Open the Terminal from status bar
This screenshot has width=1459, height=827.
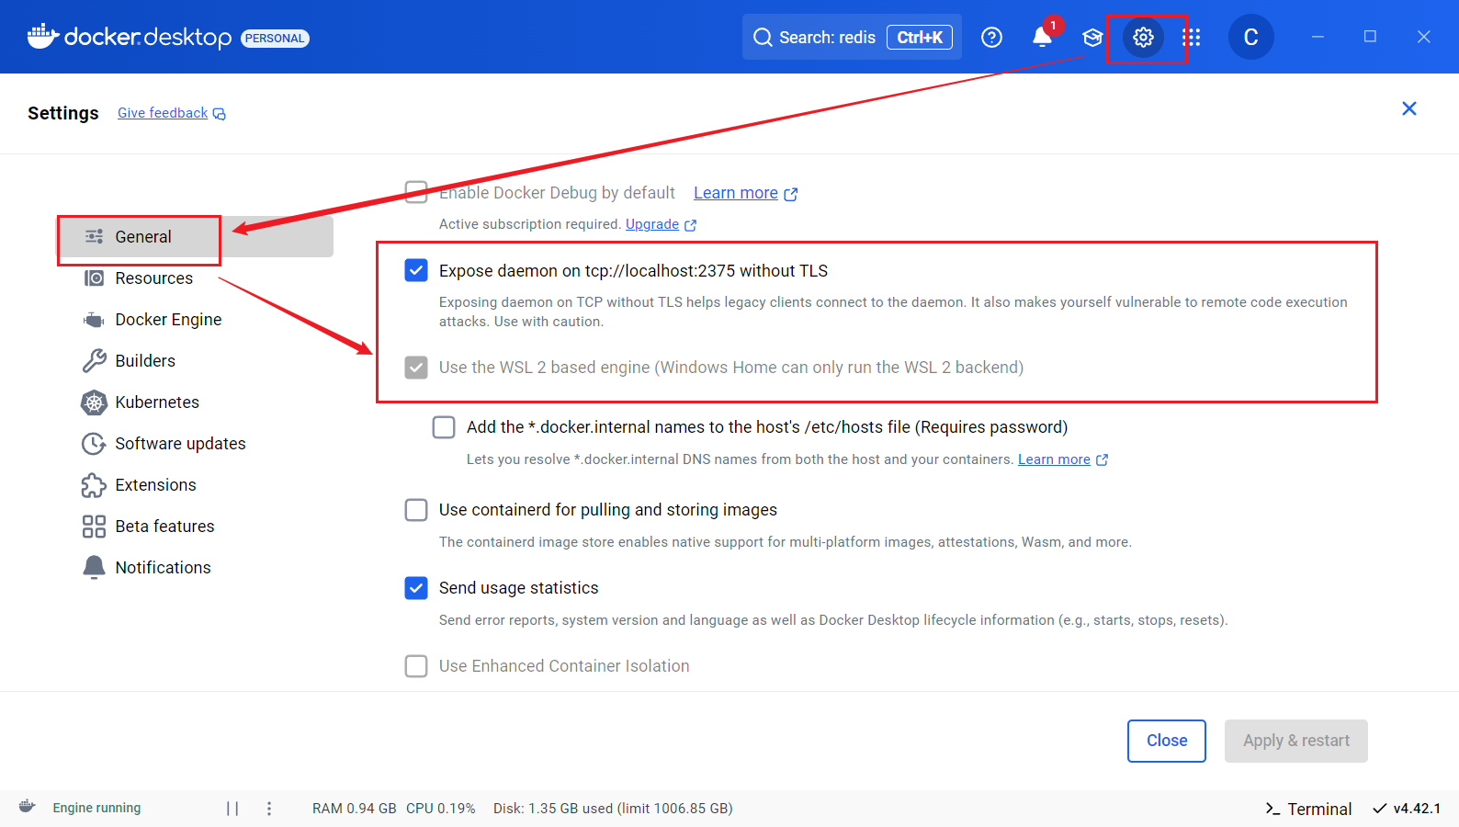pos(1308,809)
